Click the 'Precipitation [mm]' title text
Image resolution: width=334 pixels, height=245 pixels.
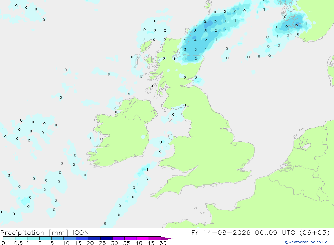pyautogui.click(x=34, y=233)
